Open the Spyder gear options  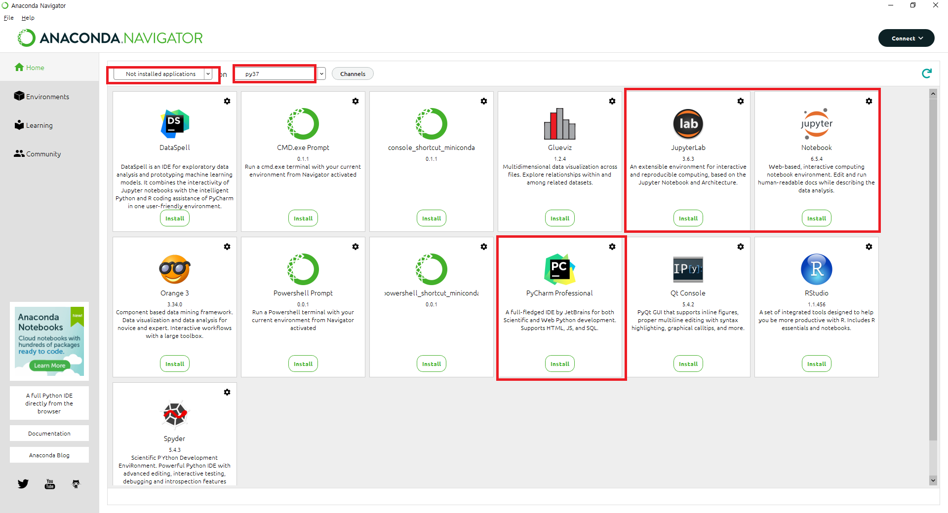[227, 392]
